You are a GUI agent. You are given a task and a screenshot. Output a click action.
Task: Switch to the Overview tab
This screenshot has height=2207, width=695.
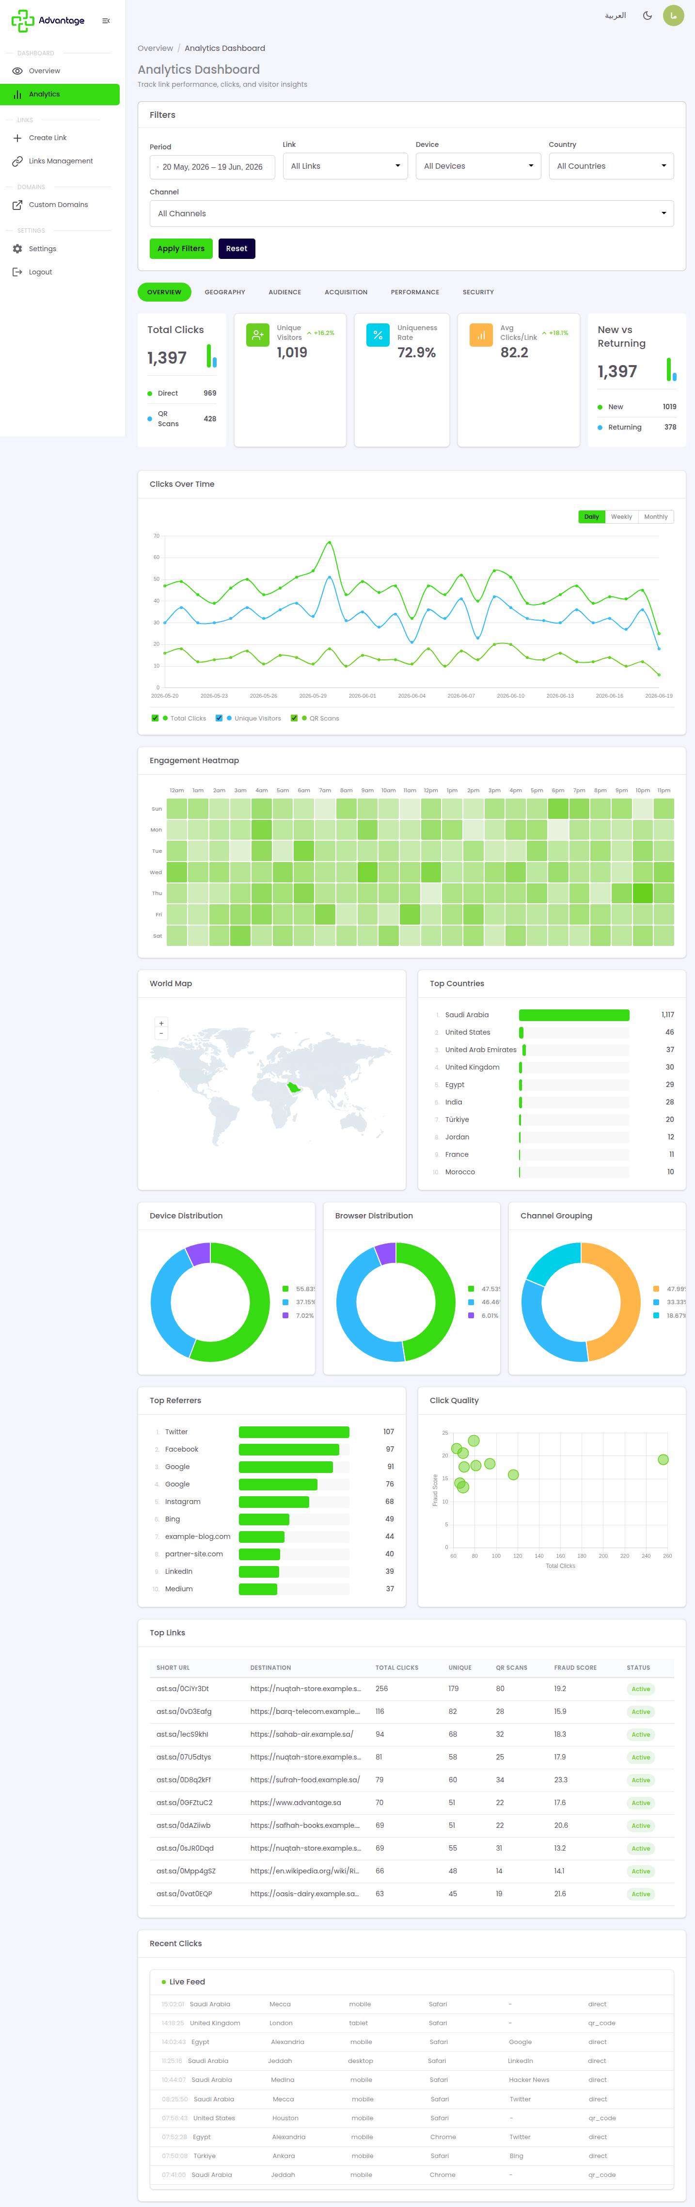tap(164, 292)
